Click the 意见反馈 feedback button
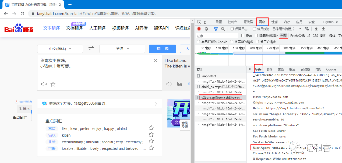This screenshot has height=163, width=342. pos(185,125)
